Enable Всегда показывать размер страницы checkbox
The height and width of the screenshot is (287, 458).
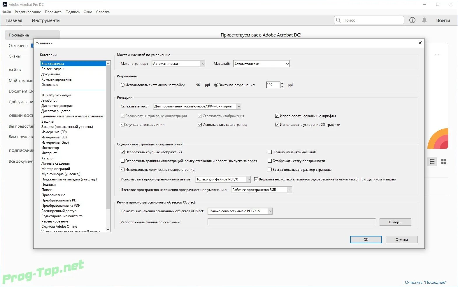click(x=270, y=170)
